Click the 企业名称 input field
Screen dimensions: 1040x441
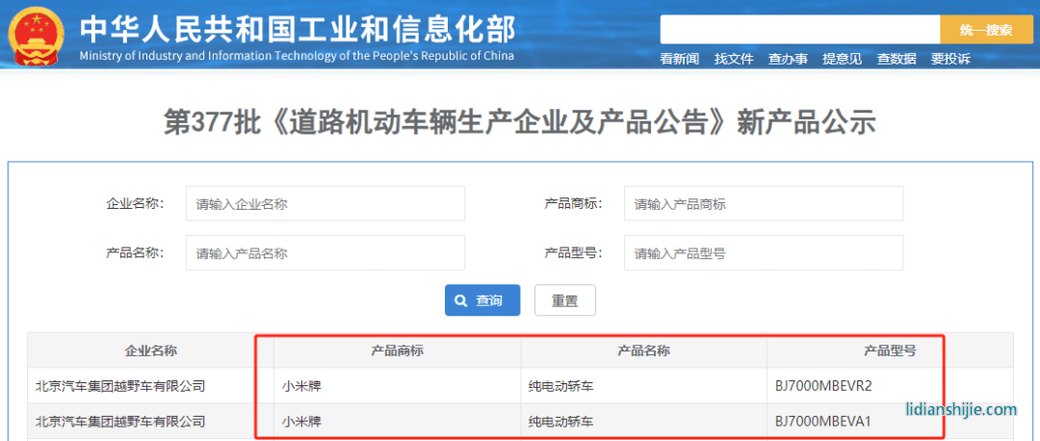coord(325,204)
